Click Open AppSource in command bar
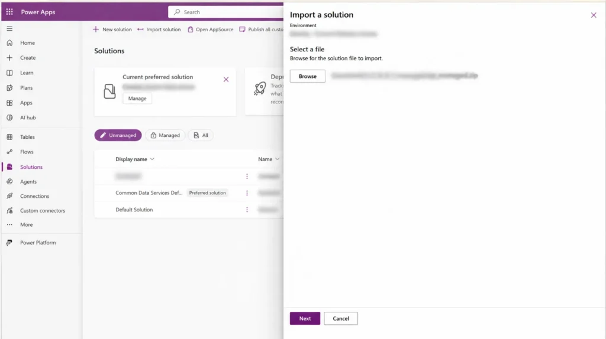Screen dimensions: 606x339 point(211,30)
